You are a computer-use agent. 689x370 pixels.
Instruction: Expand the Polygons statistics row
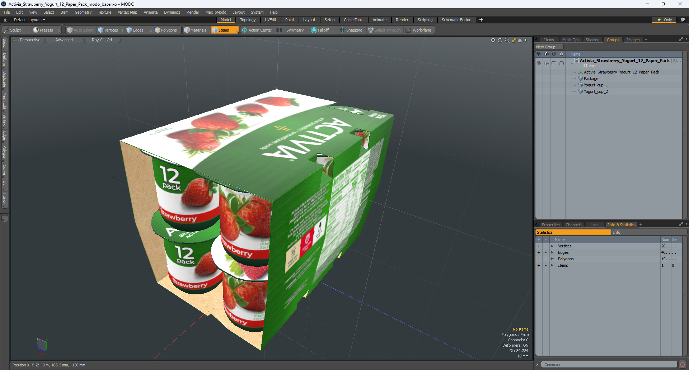(x=552, y=259)
